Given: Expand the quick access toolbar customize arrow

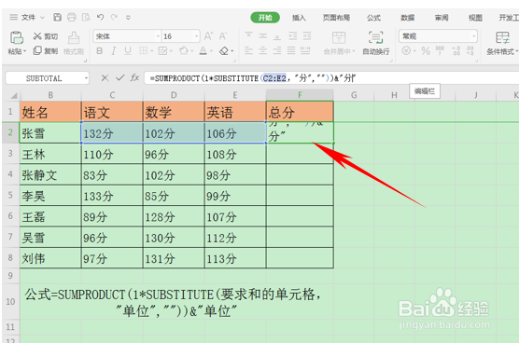Looking at the screenshot, I should pos(128,17).
